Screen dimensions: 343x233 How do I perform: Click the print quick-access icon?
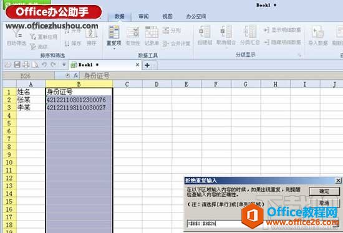(x=26, y=64)
